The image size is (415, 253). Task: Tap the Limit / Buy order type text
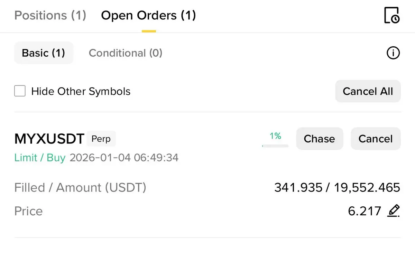[x=40, y=158]
